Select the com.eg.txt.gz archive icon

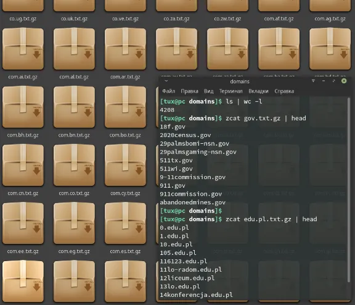(74, 223)
